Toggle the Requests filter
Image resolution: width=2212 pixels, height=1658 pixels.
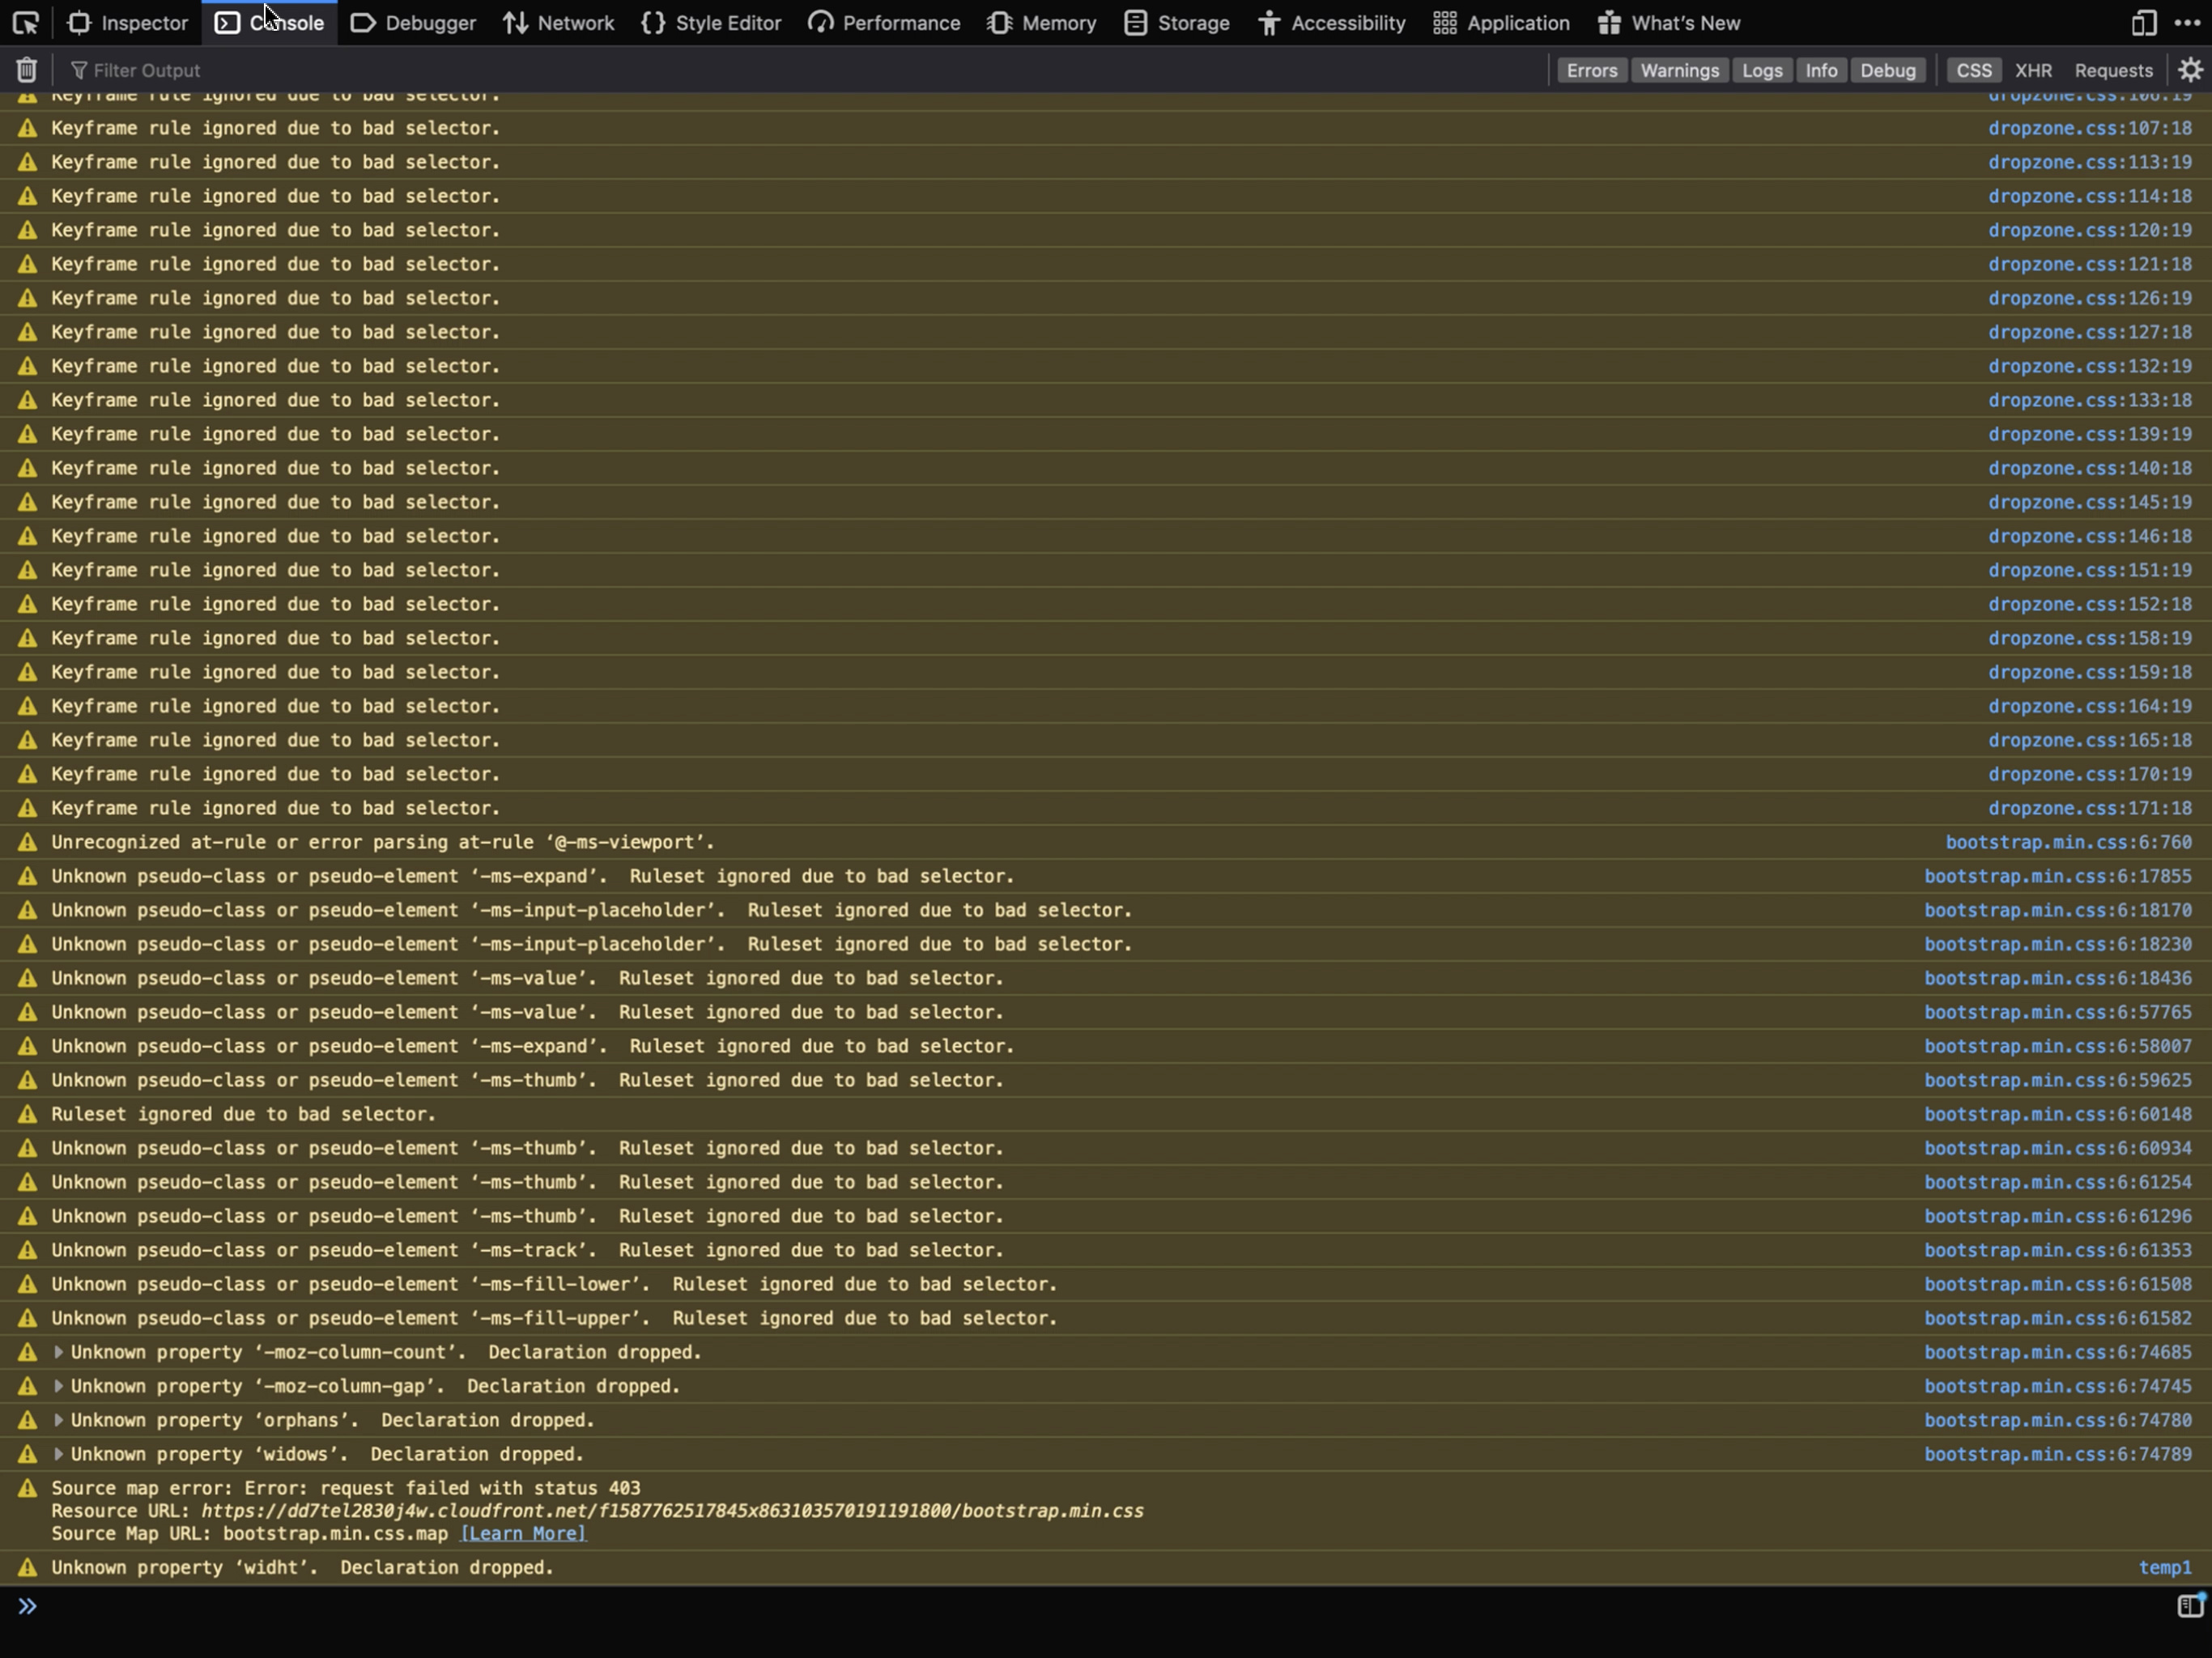pos(2113,70)
